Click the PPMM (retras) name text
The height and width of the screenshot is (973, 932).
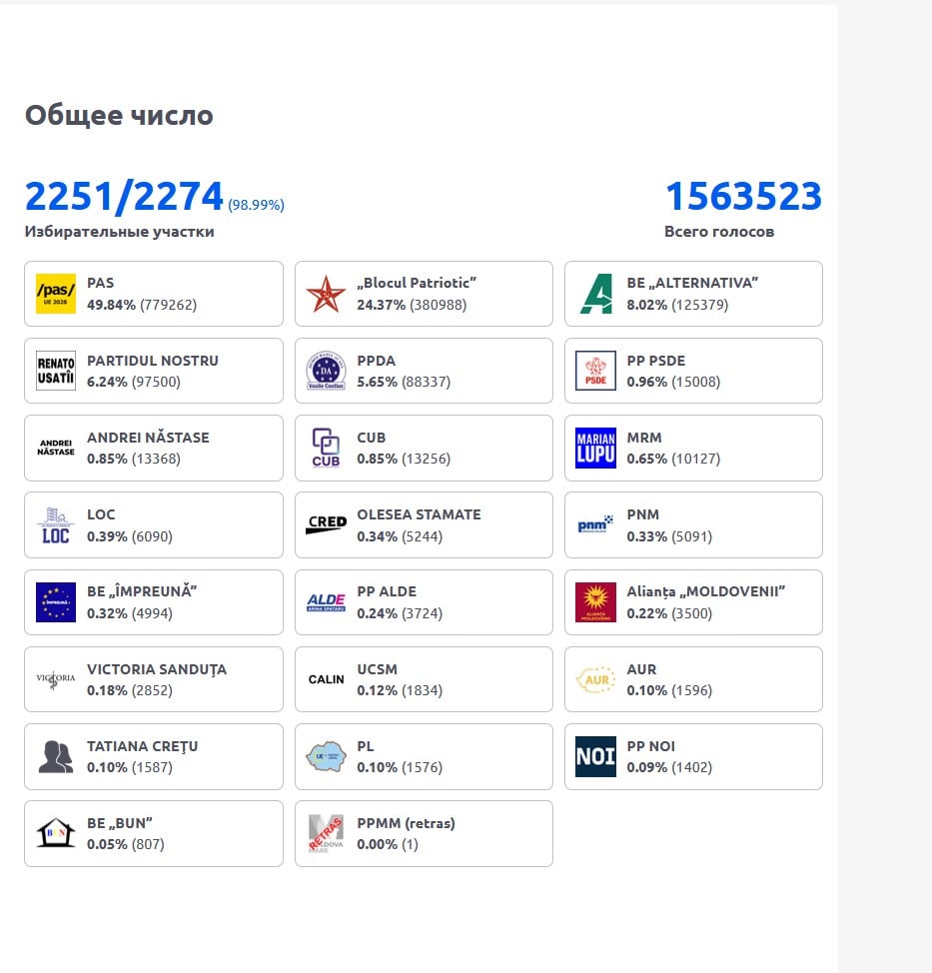pyautogui.click(x=406, y=823)
